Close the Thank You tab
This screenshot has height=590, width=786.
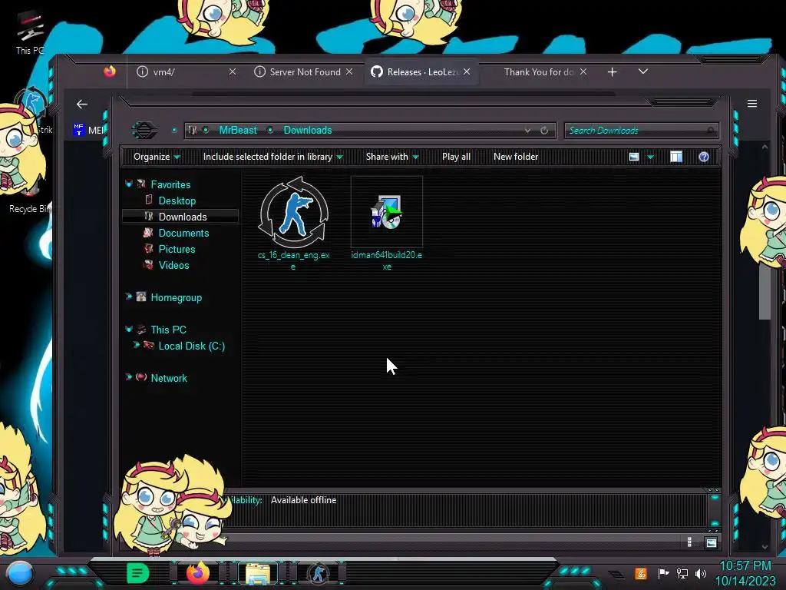click(583, 71)
